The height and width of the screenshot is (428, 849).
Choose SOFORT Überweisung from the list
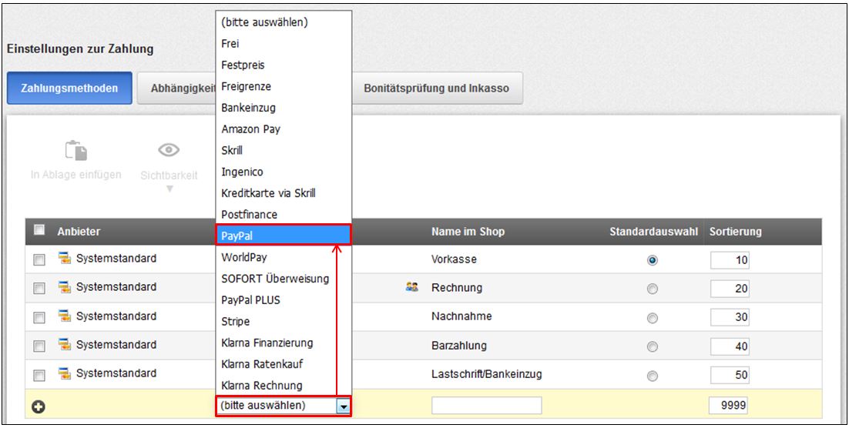[284, 279]
